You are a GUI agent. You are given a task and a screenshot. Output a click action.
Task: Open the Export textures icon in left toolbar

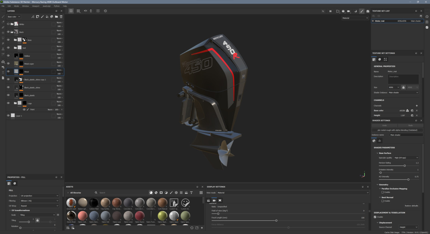click(x=3, y=61)
